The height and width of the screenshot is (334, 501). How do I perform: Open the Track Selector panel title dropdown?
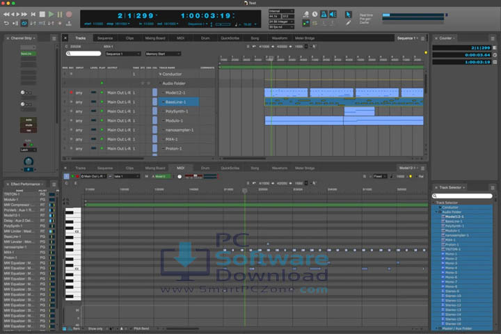click(x=452, y=187)
